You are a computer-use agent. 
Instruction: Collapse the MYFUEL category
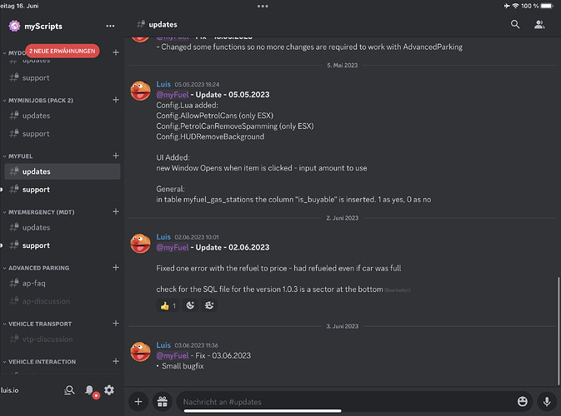(28, 156)
